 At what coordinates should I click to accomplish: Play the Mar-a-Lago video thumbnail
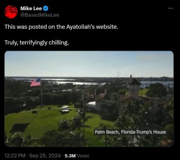point(89,99)
